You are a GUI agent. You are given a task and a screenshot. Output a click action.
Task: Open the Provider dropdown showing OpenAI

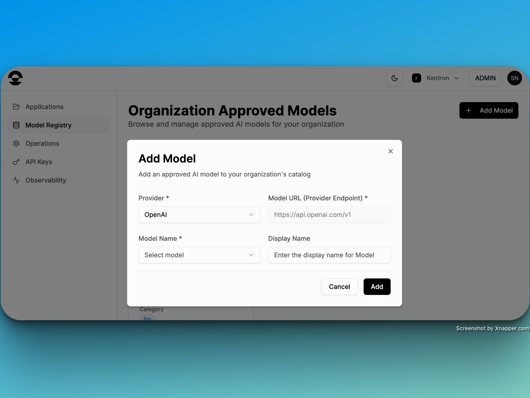[x=199, y=215]
